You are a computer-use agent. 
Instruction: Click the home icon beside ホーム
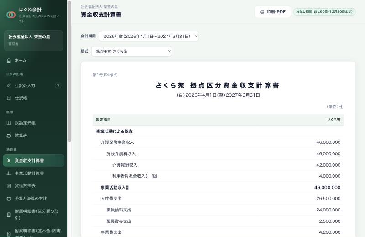click(x=9, y=61)
